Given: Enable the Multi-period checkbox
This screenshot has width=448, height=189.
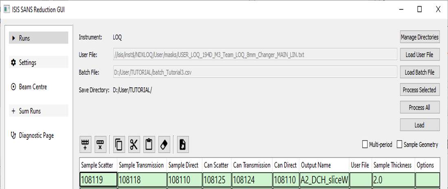Looking at the screenshot, I should (x=365, y=145).
